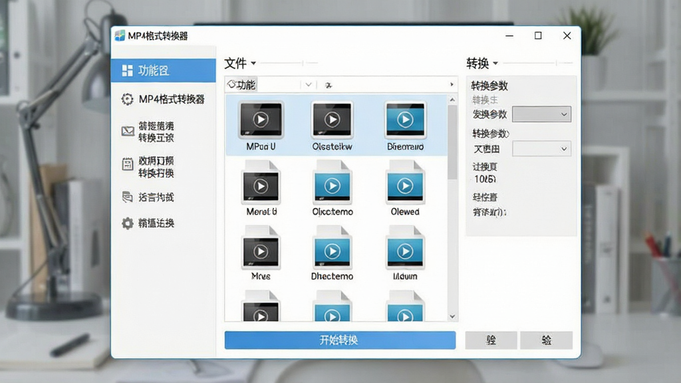Screen dimensions: 681x383
Task: Select the Dhectemo video file
Action: [333, 253]
